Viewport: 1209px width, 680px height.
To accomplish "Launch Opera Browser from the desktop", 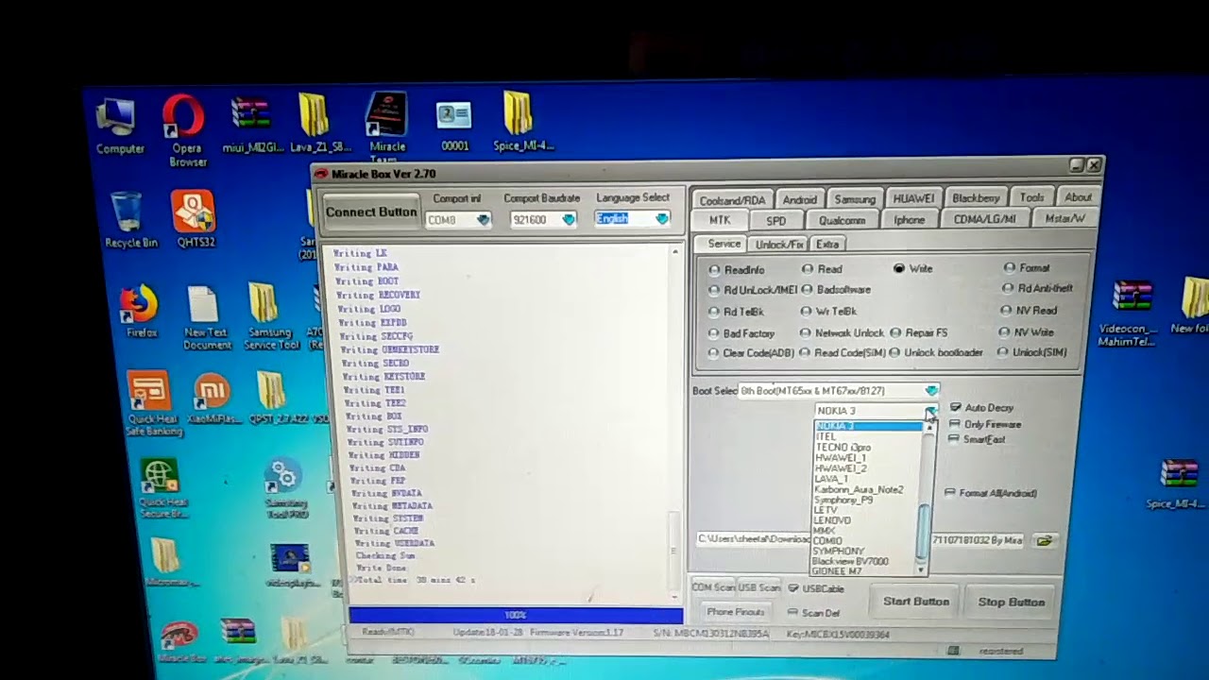I will click(x=185, y=131).
